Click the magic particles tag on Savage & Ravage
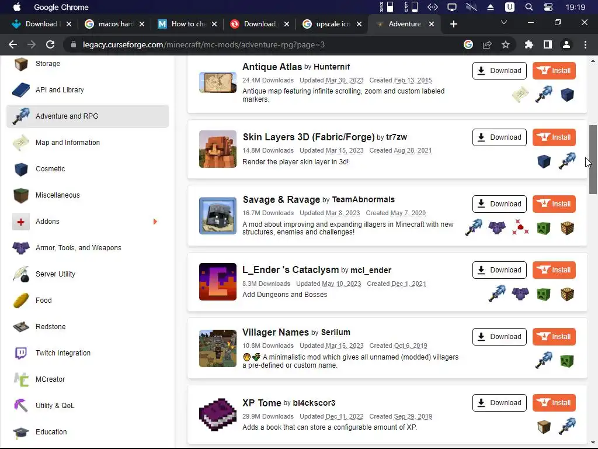 coord(520,227)
